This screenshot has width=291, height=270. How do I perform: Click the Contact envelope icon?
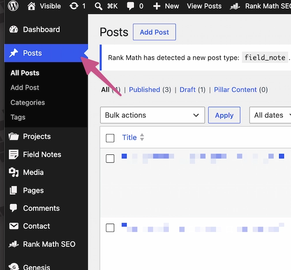click(14, 226)
